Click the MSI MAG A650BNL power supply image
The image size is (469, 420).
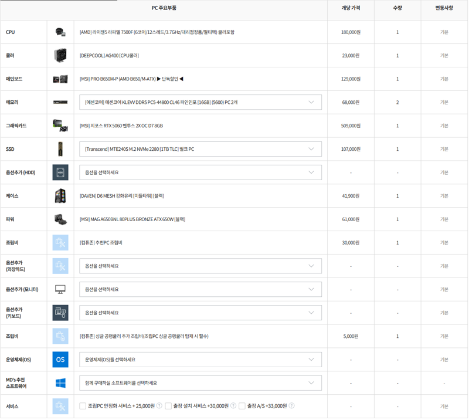[x=60, y=219]
